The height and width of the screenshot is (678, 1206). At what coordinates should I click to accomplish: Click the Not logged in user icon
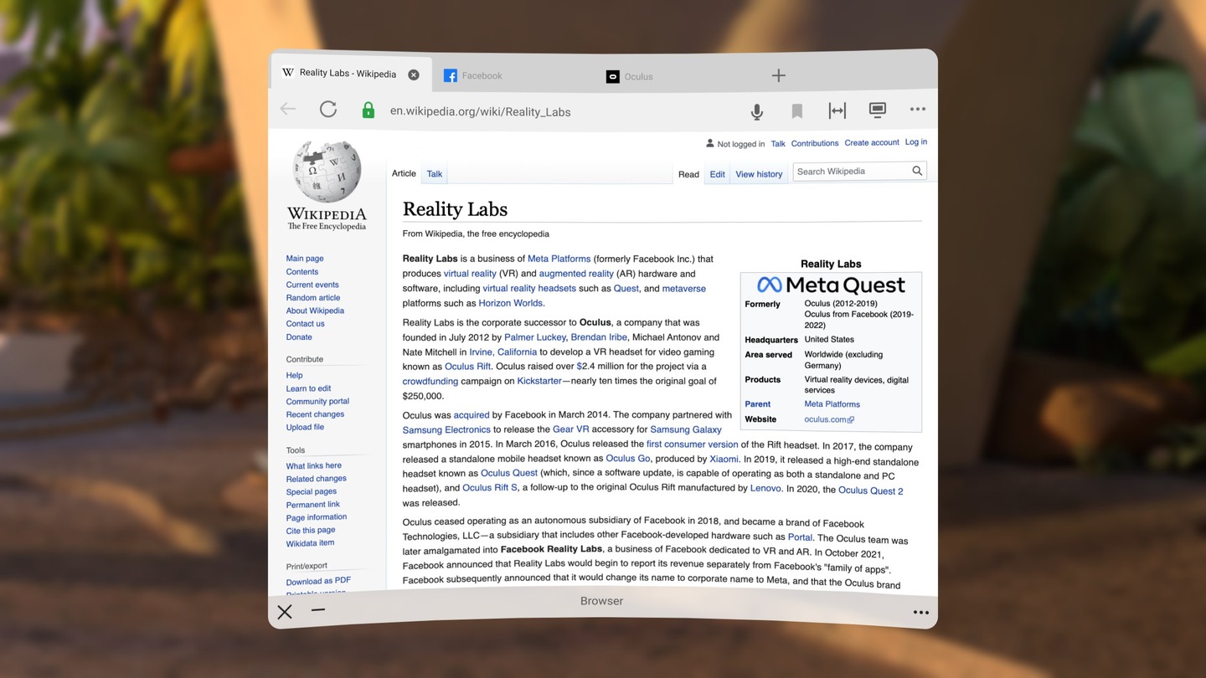tap(710, 143)
